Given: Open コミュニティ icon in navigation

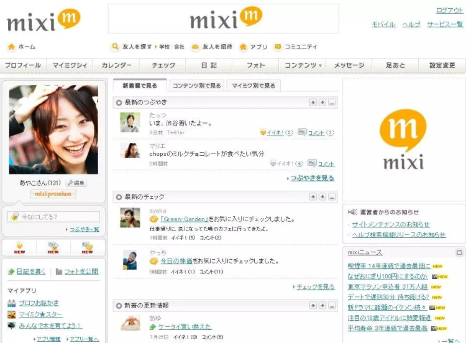Looking at the screenshot, I should tap(278, 47).
